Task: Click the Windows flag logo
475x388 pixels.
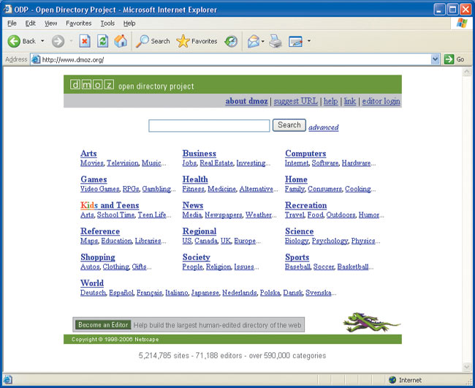Action: pyautogui.click(x=462, y=23)
